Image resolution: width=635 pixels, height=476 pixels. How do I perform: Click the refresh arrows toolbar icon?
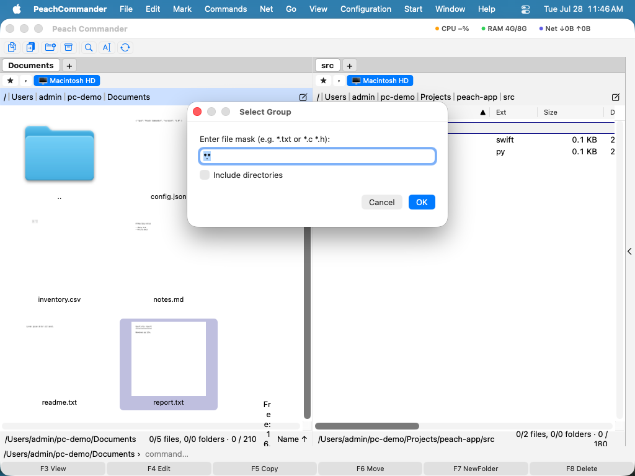125,47
